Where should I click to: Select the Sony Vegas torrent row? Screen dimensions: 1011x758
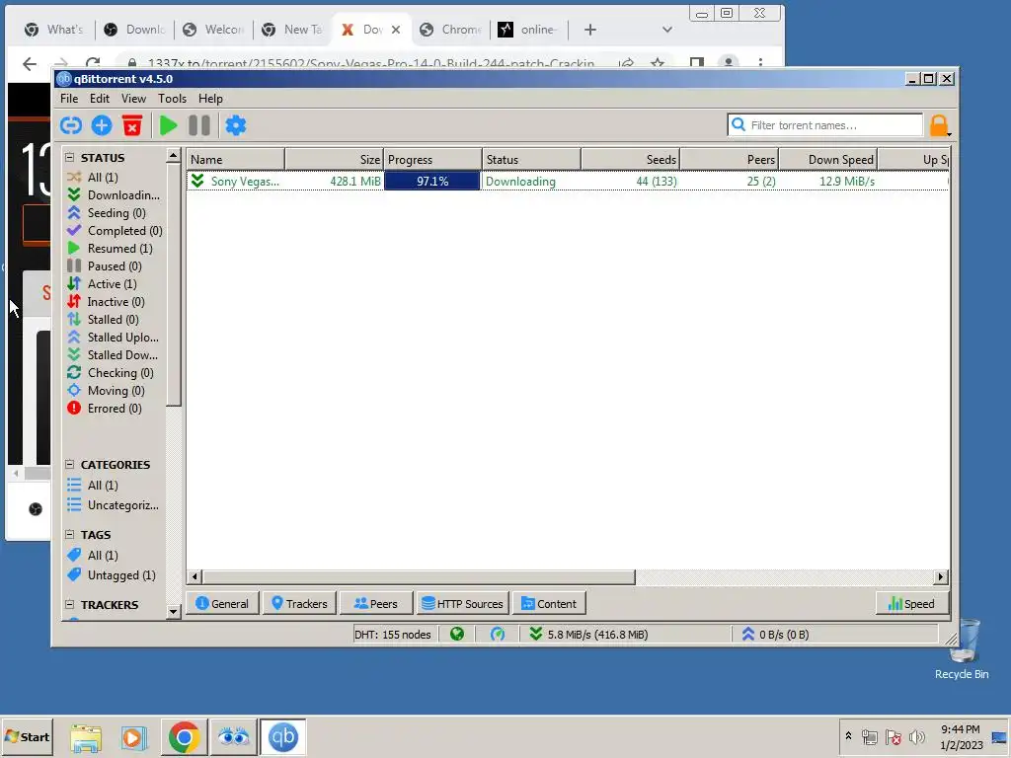568,182
